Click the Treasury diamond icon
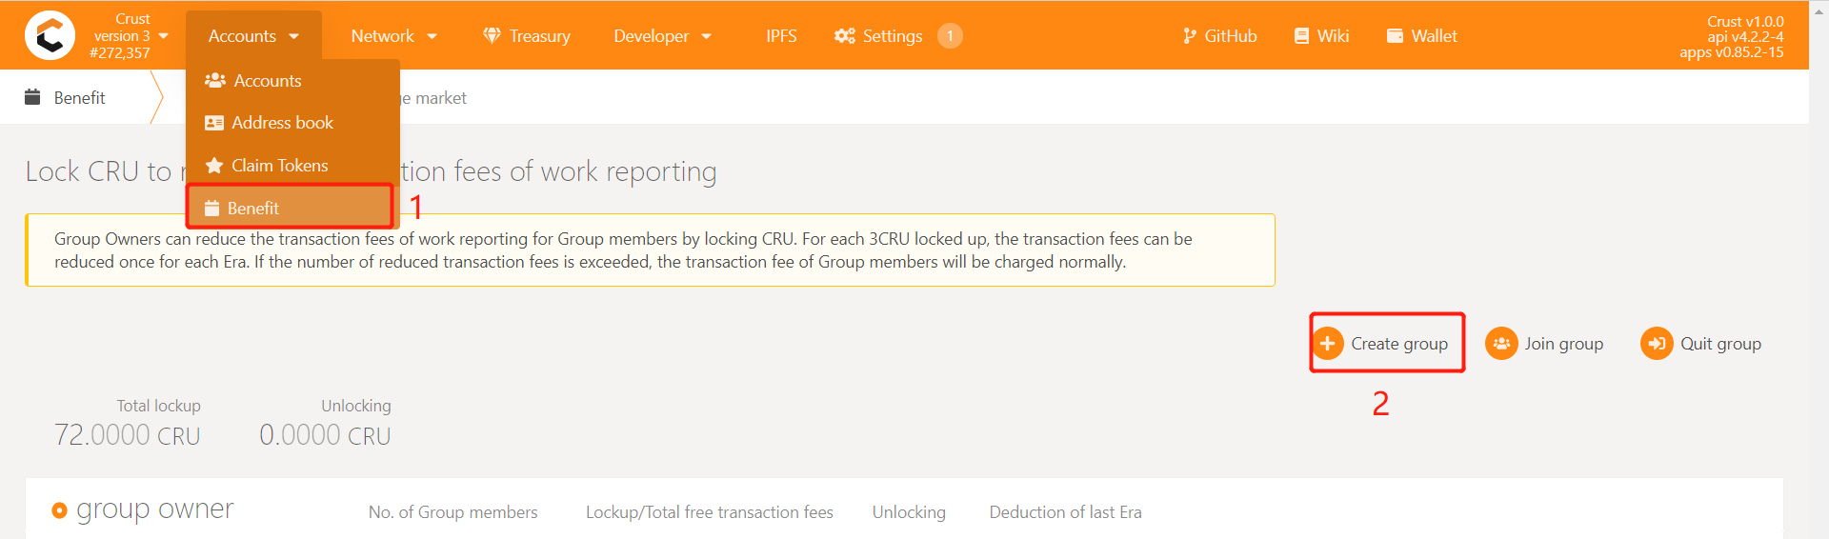The height and width of the screenshot is (539, 1829). pyautogui.click(x=492, y=36)
